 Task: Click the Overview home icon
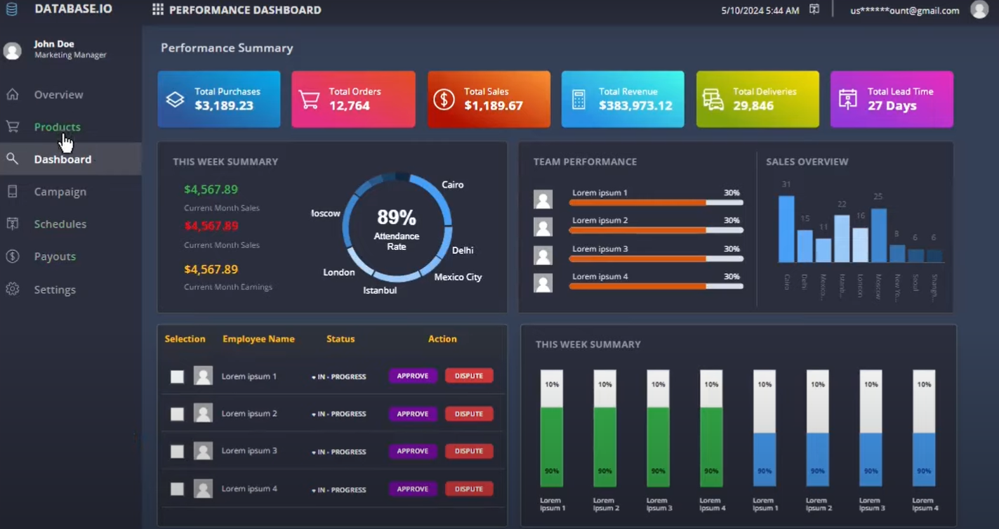click(x=12, y=95)
